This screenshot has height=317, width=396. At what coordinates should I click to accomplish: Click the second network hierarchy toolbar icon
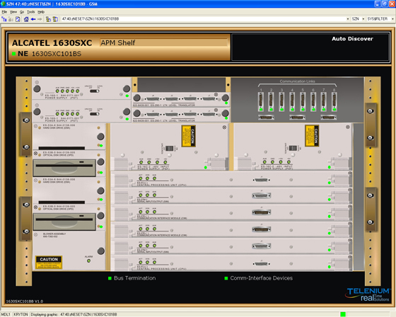(x=55, y=19)
